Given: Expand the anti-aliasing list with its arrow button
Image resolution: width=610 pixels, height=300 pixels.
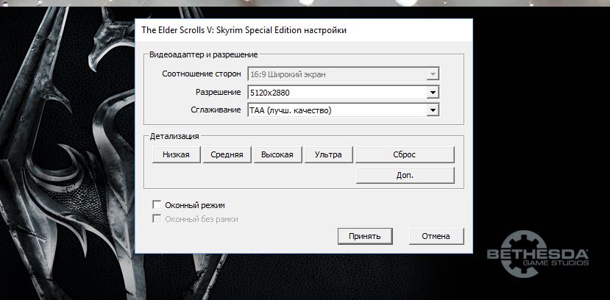Looking at the screenshot, I should coord(432,110).
